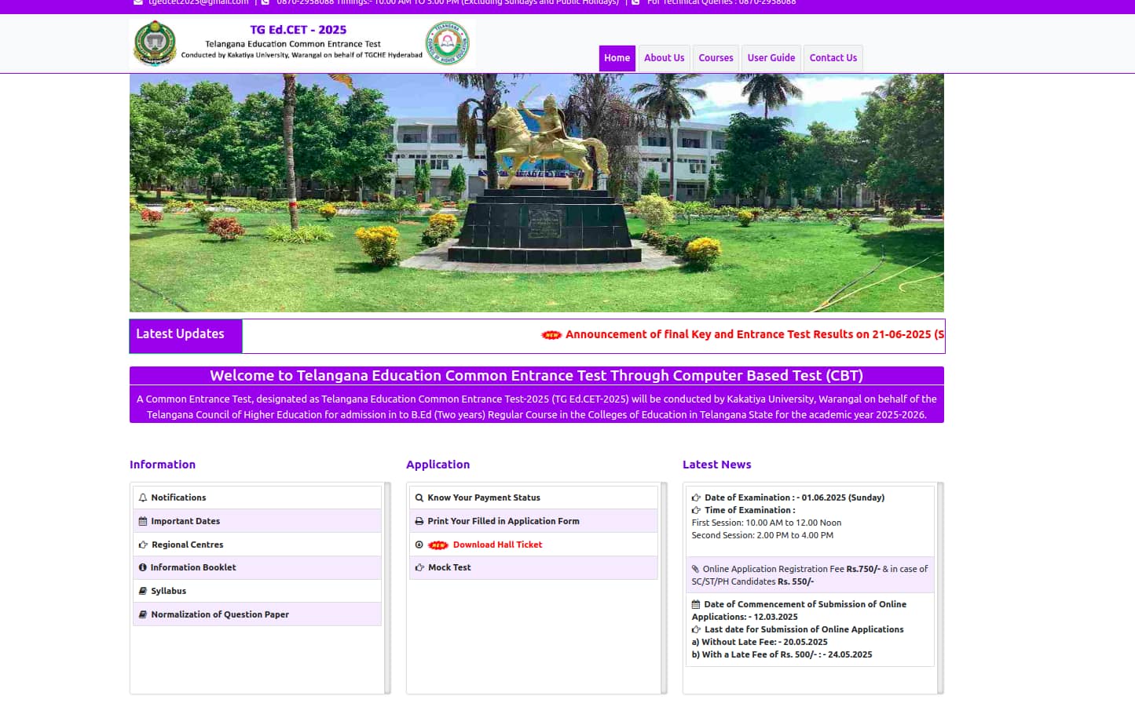
Task: Open the final key results announcement
Action: [755, 334]
